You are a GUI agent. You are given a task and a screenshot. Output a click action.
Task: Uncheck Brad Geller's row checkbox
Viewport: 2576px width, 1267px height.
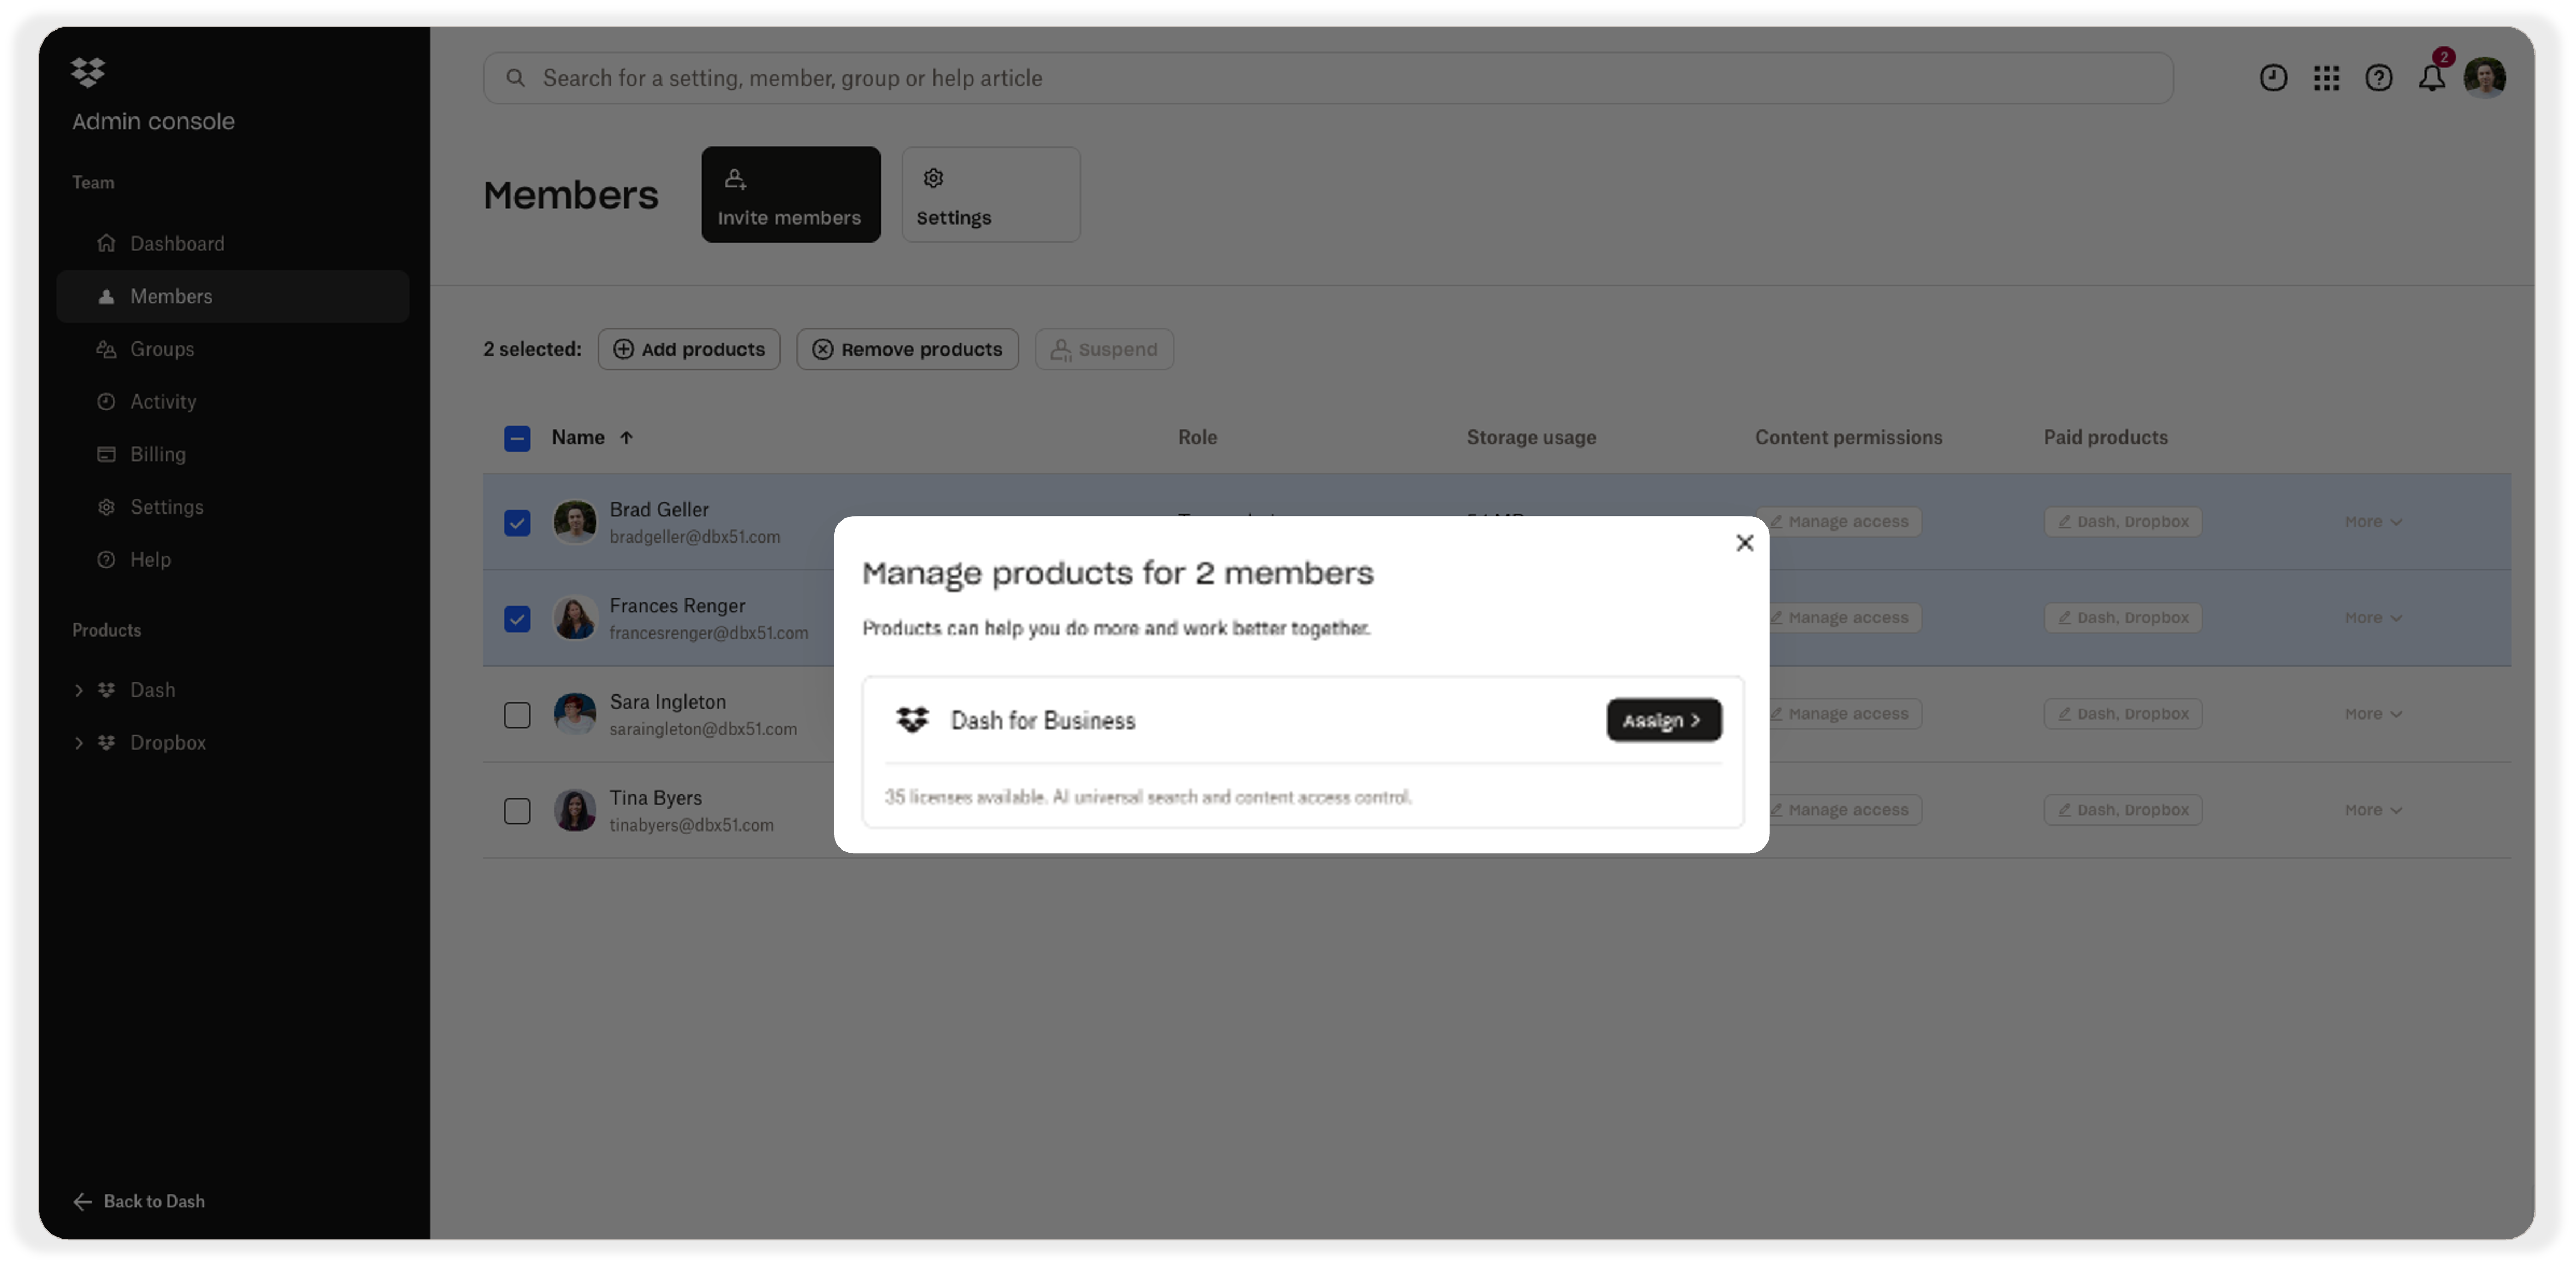click(517, 522)
